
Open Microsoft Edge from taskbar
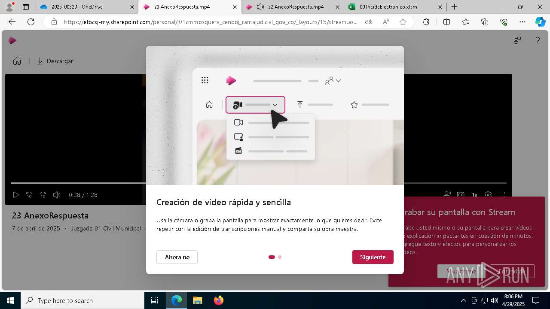[177, 300]
